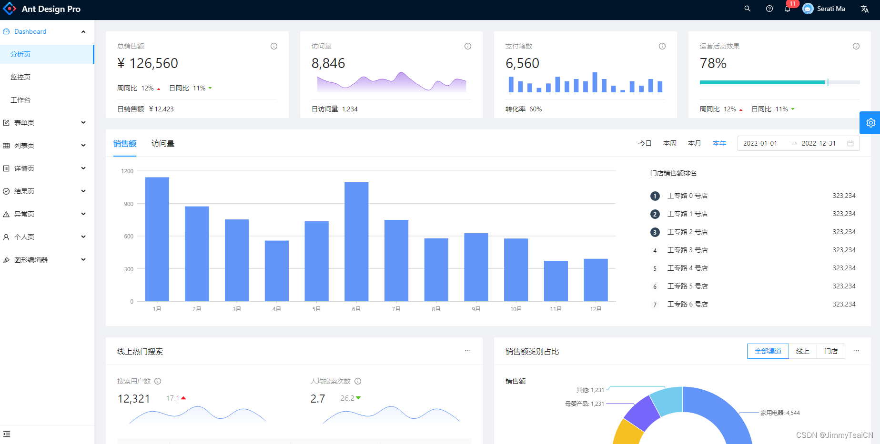Expand the 表单页 submenu
The width and height of the screenshot is (880, 444).
(83, 123)
